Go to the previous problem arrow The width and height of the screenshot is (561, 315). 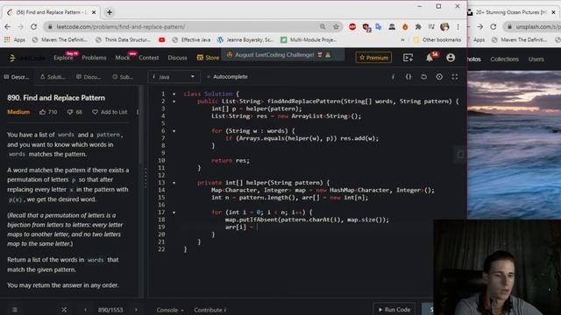85,310
